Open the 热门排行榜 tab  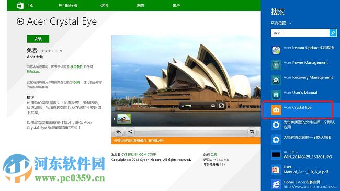[x=68, y=6]
